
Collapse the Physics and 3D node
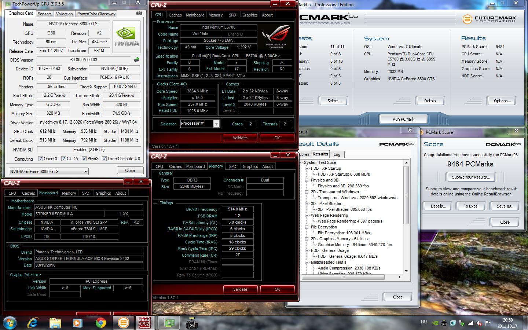(x=307, y=180)
